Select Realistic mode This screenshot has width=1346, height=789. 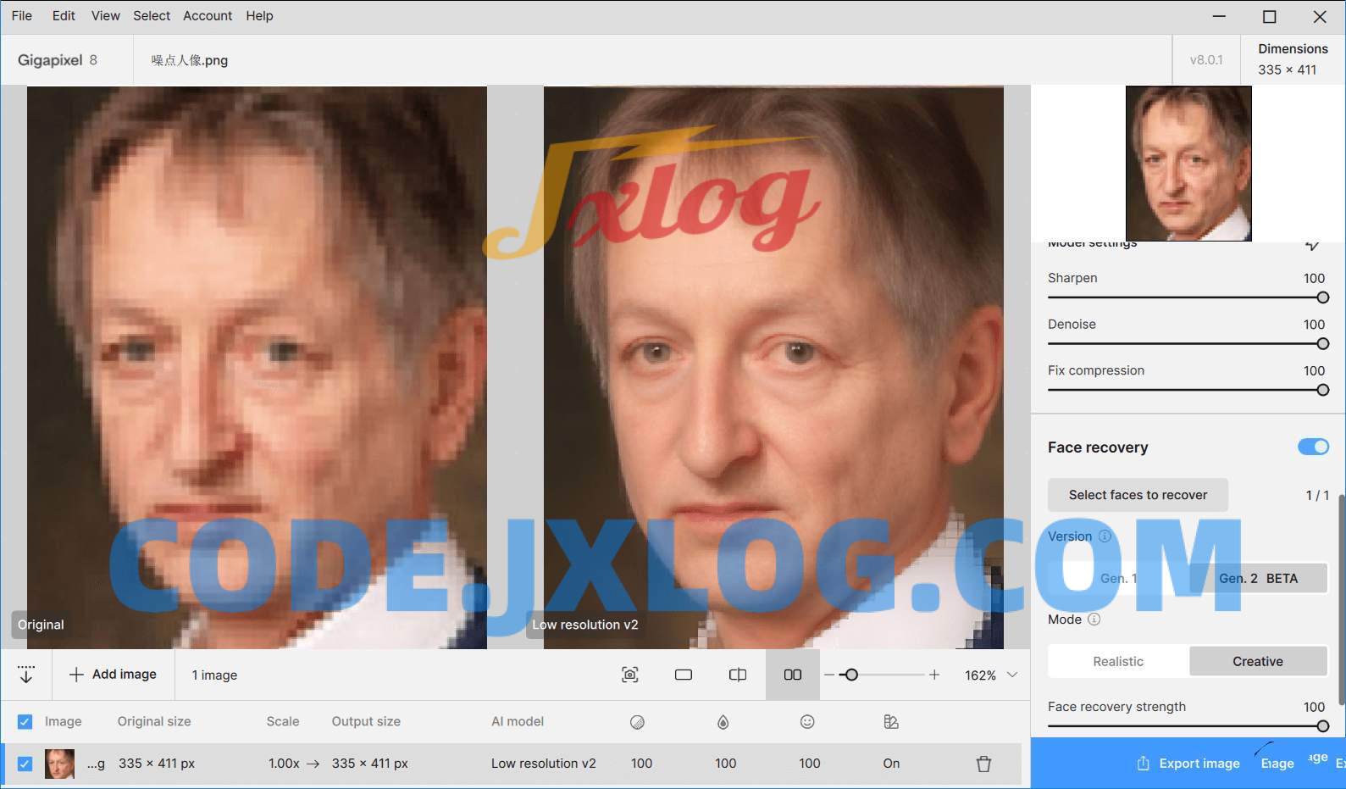(1118, 661)
